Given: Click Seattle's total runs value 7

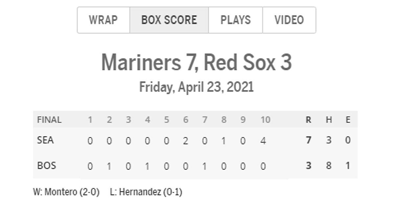Looking at the screenshot, I should (308, 140).
